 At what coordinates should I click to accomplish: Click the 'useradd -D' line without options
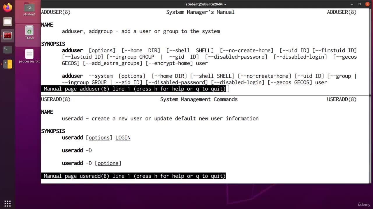(77, 150)
